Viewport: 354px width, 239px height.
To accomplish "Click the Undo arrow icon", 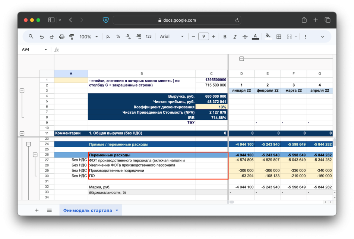I will 42,37.
